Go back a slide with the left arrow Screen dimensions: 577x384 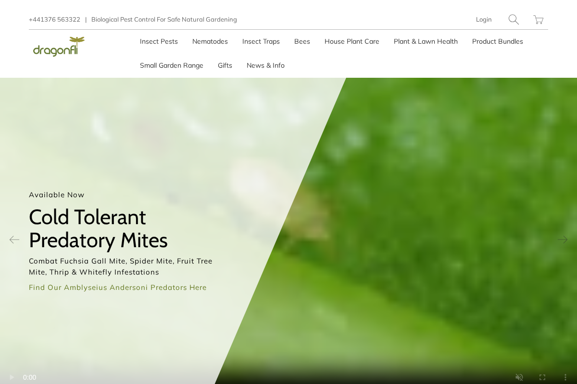[14, 240]
